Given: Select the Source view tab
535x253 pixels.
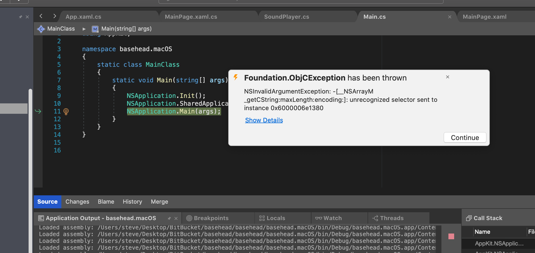Looking at the screenshot, I should tap(47, 202).
